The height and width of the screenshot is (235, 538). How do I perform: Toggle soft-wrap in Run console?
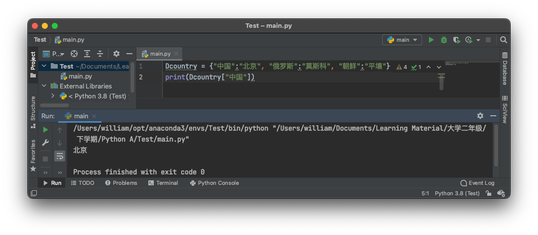coord(60,156)
